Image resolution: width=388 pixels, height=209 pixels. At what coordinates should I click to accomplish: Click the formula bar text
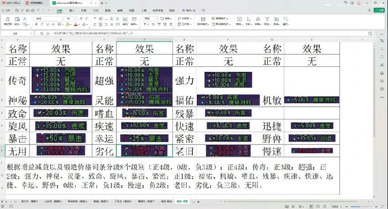(x=93, y=33)
